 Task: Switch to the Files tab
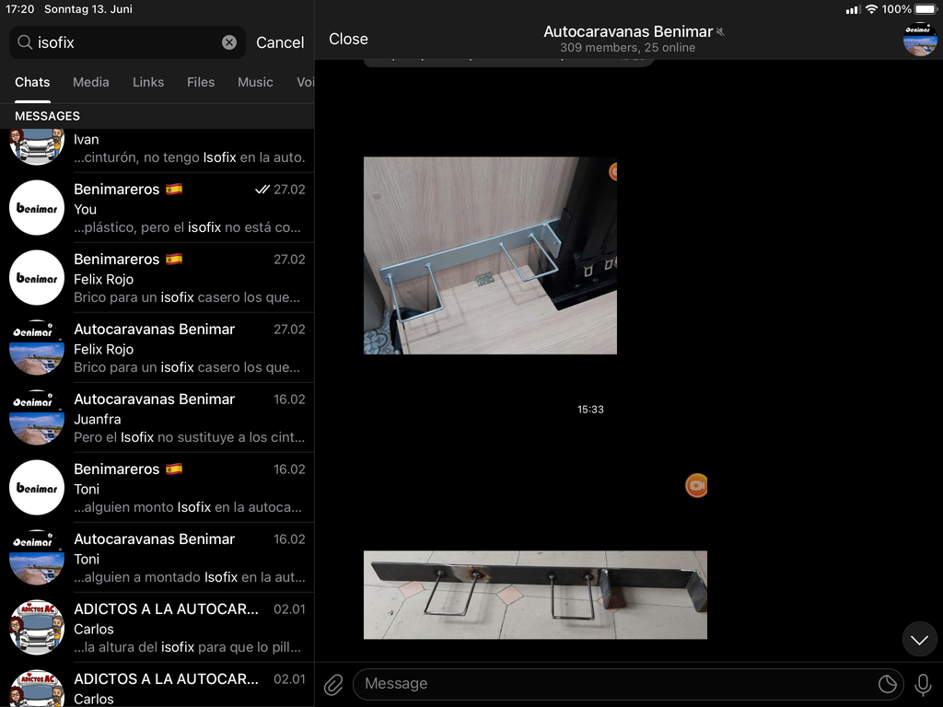200,82
